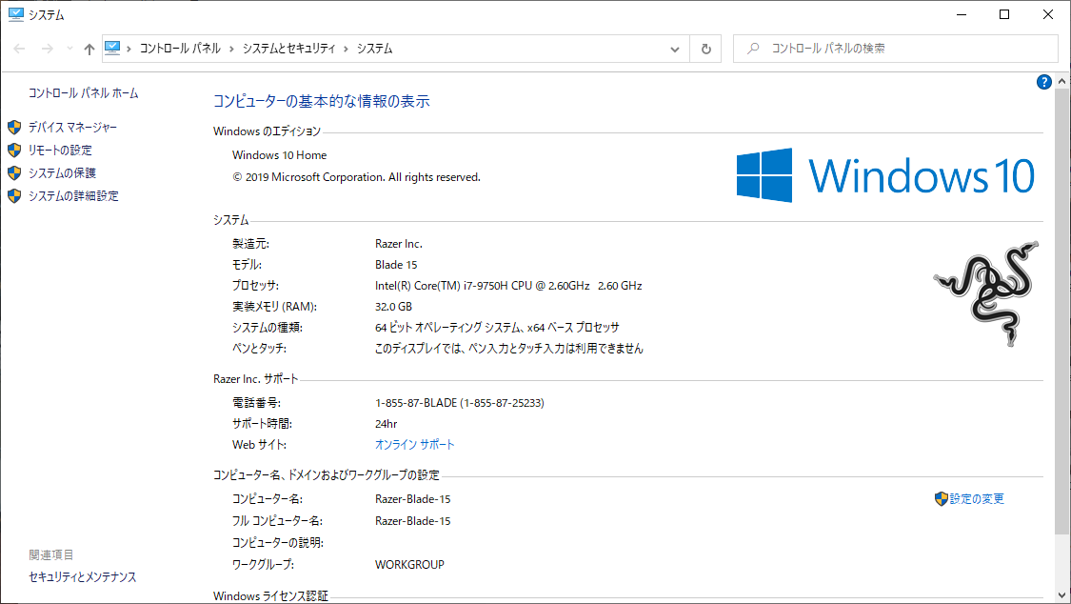Click shield icon beside リモートの設定
1071x604 pixels.
(14, 151)
